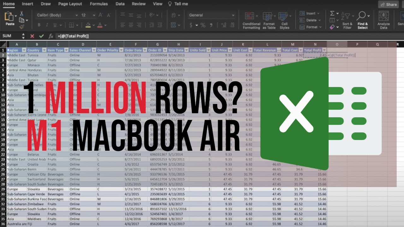Click the percent style icon

click(203, 25)
